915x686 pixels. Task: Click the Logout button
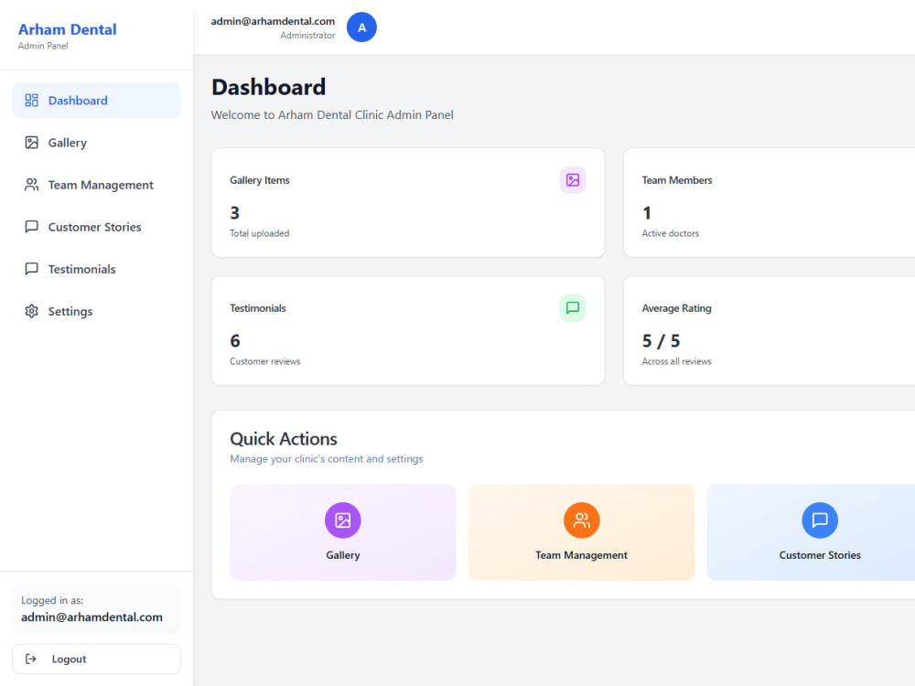pos(96,659)
